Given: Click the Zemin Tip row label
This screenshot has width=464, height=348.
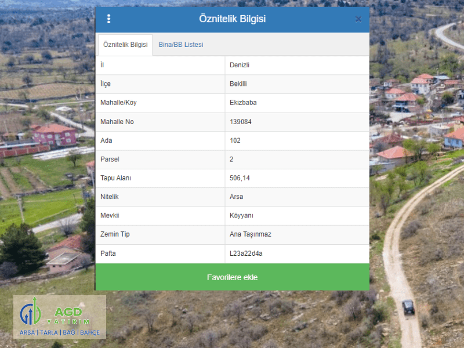Looking at the screenshot, I should pos(114,234).
